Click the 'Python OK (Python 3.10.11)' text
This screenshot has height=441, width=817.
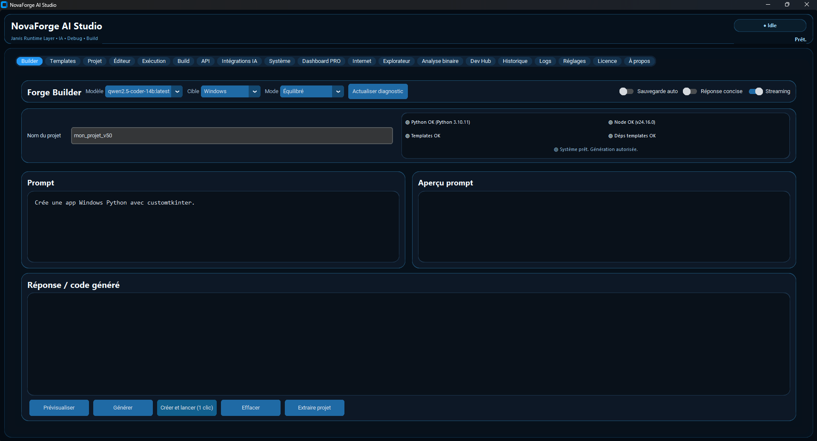point(441,122)
